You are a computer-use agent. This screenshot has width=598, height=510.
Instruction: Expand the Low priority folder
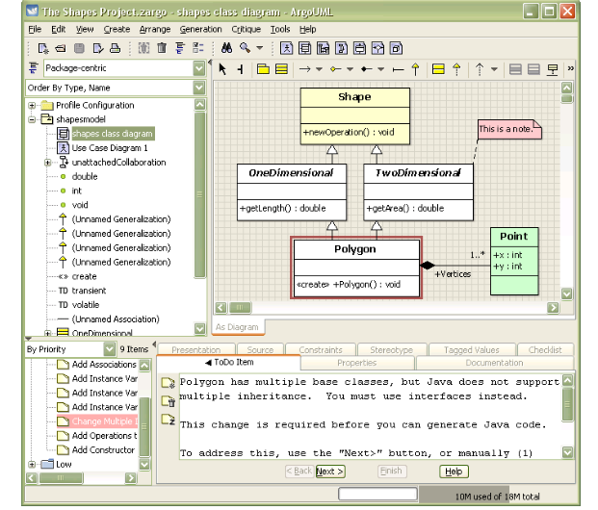pyautogui.click(x=32, y=465)
